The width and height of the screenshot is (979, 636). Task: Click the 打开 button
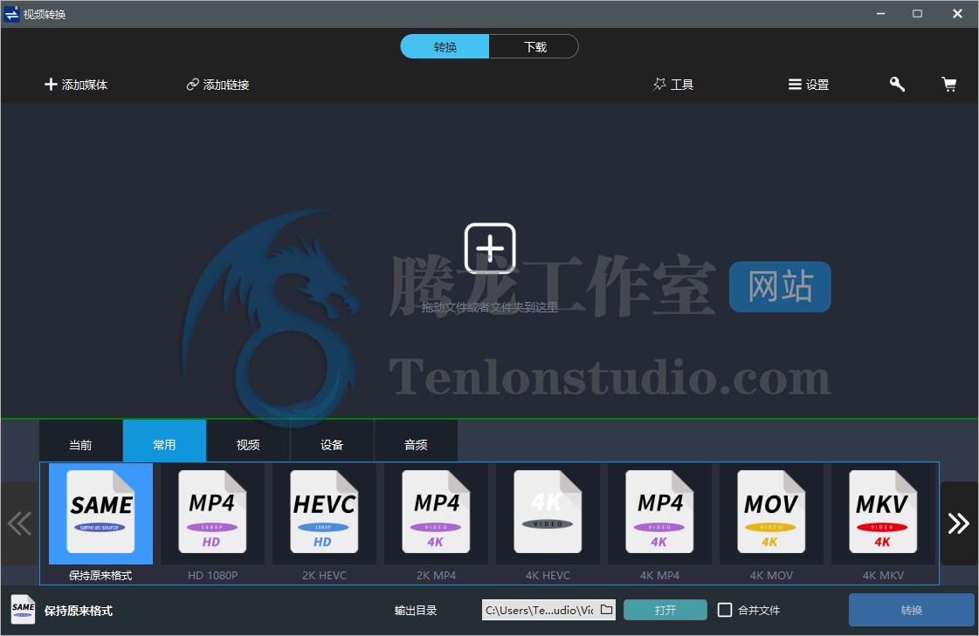(x=665, y=610)
